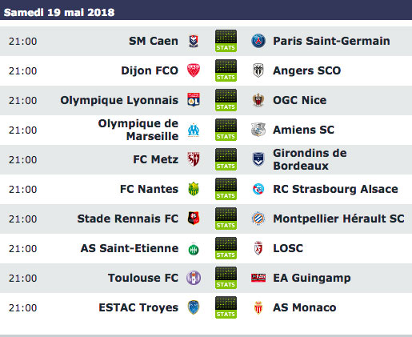View STATS for Olympique Lyonnais vs Nice
The image size is (412, 337).
pyautogui.click(x=226, y=100)
